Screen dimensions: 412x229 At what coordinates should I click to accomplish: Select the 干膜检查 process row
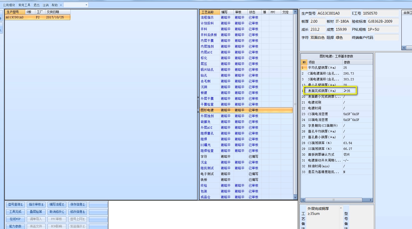(246, 105)
